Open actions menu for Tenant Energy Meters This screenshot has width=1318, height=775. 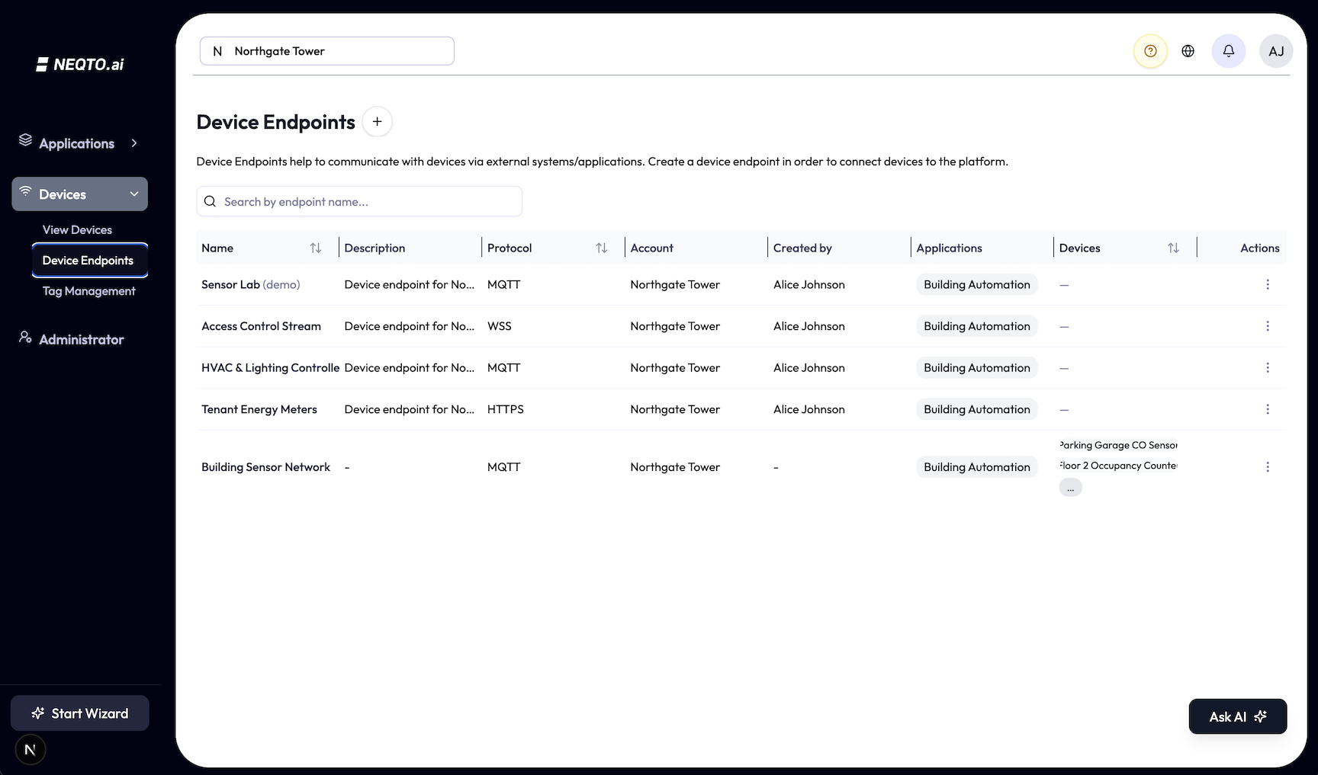[x=1268, y=409]
